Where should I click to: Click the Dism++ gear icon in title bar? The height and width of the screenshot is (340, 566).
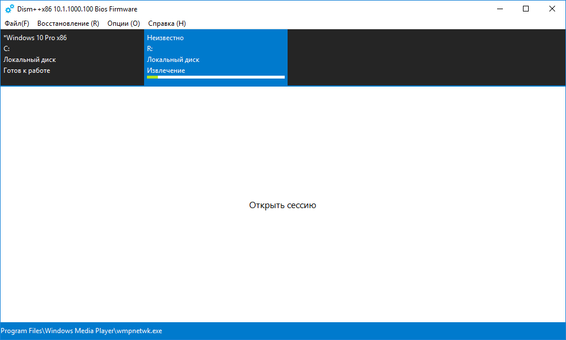[x=9, y=9]
